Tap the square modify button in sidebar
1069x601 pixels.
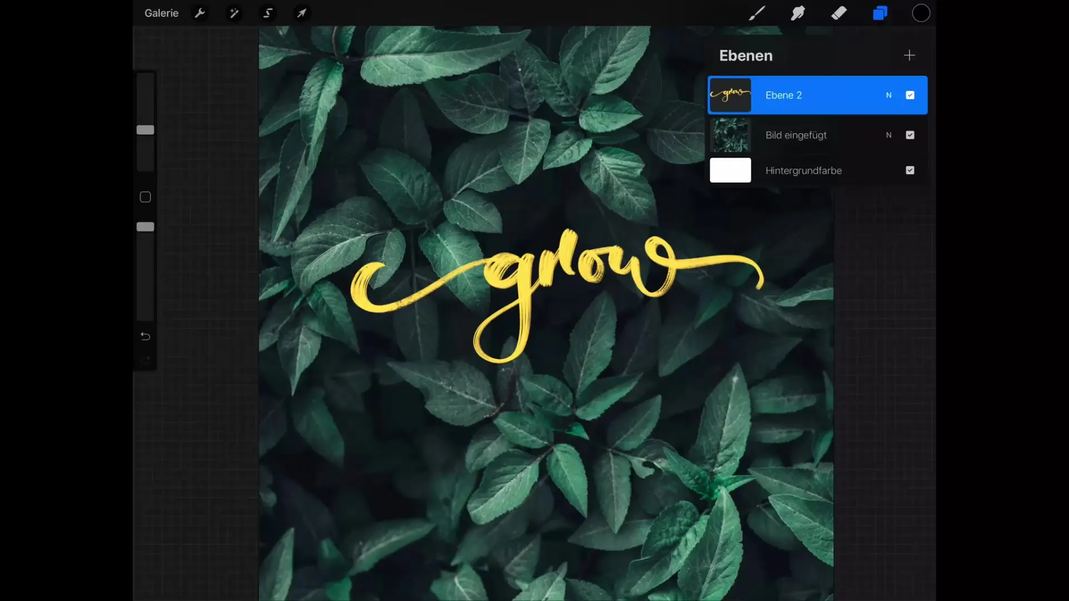click(145, 197)
